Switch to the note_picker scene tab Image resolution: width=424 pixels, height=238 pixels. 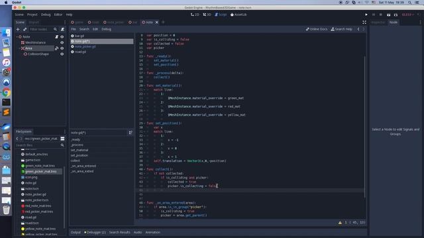[113, 22]
